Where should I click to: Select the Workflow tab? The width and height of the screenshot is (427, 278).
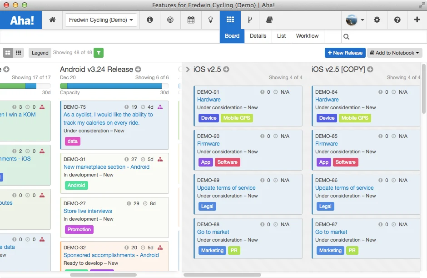coord(307,36)
